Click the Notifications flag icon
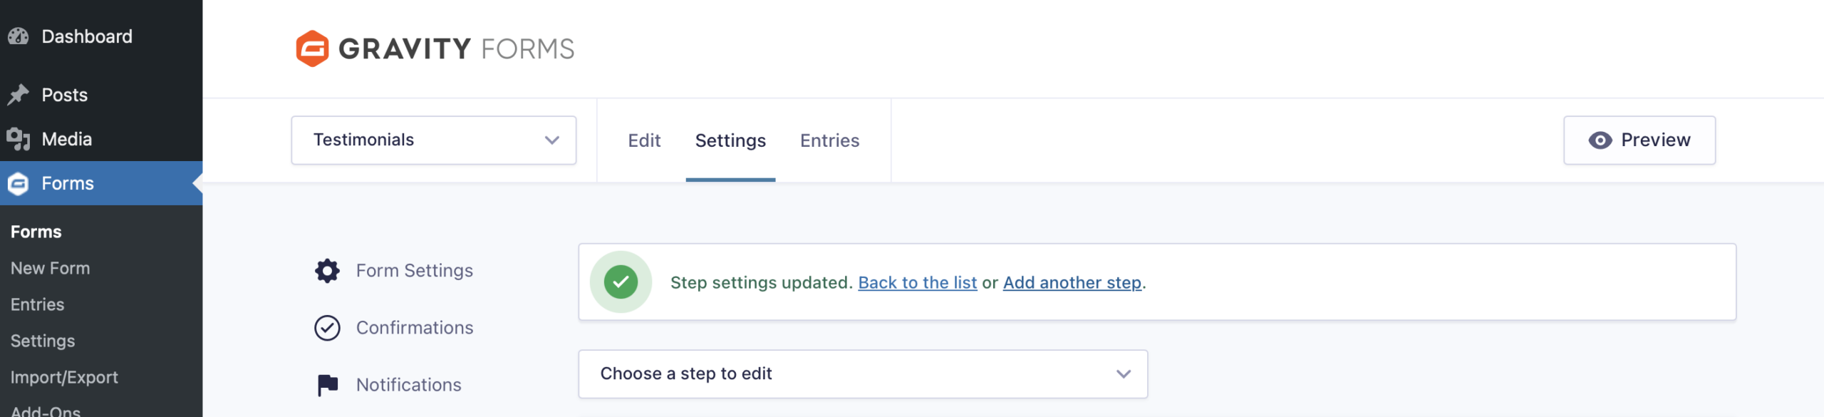The image size is (1824, 417). tap(327, 385)
